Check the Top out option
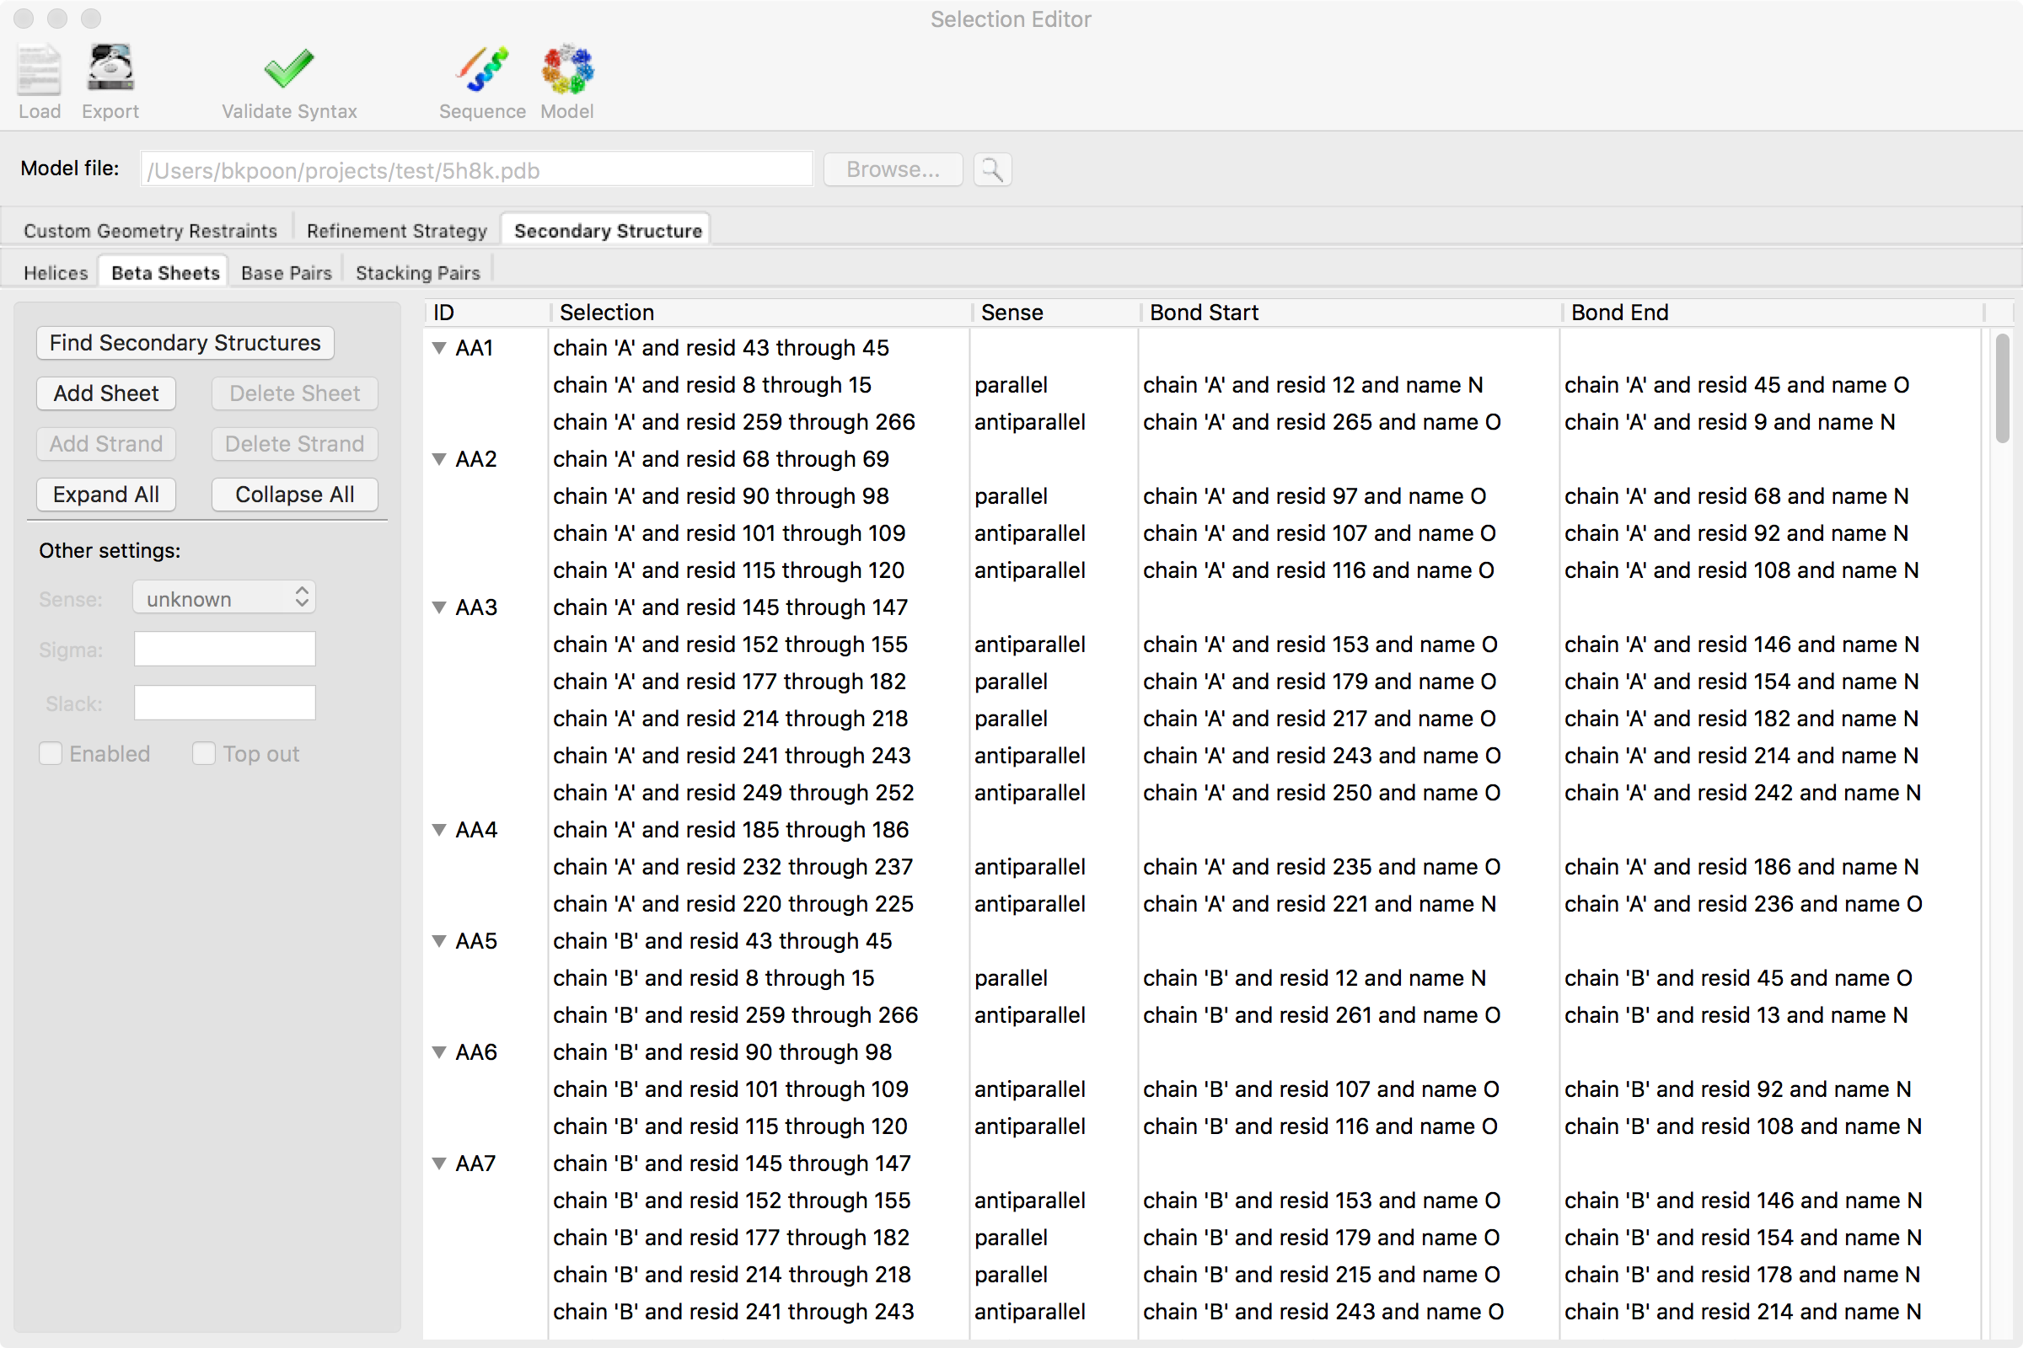This screenshot has width=2023, height=1348. [204, 753]
